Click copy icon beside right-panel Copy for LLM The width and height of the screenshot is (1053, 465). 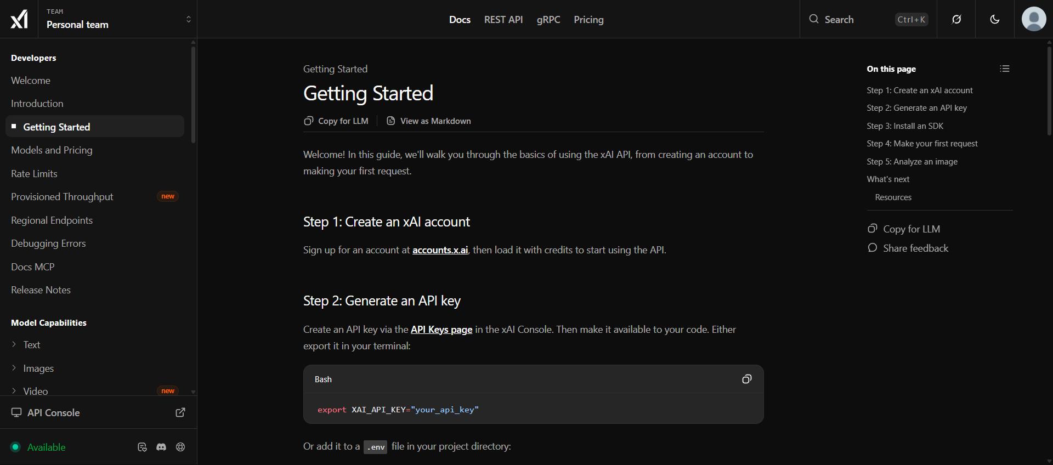point(872,229)
